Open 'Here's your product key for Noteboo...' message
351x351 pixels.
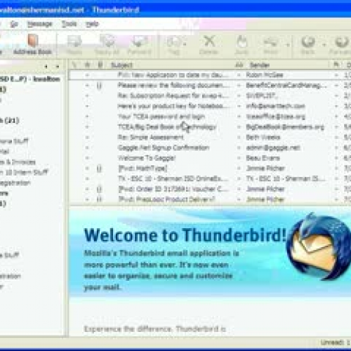point(173,106)
